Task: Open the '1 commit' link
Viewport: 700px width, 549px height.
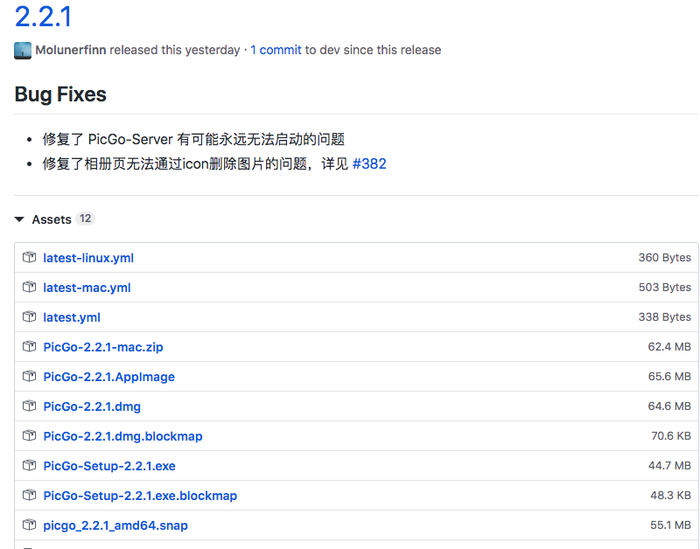Action: click(x=276, y=50)
